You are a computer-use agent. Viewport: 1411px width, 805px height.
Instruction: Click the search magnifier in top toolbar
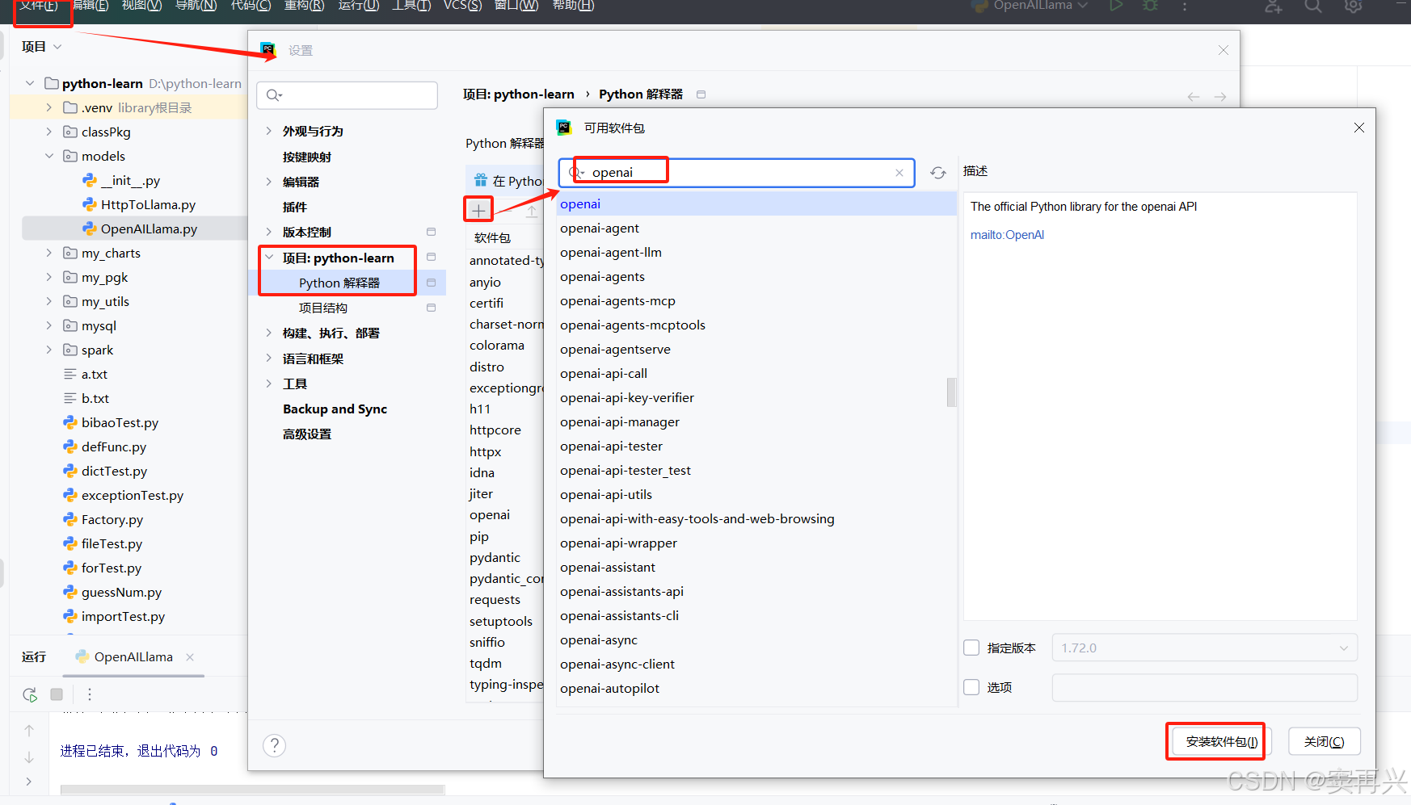pyautogui.click(x=1313, y=6)
